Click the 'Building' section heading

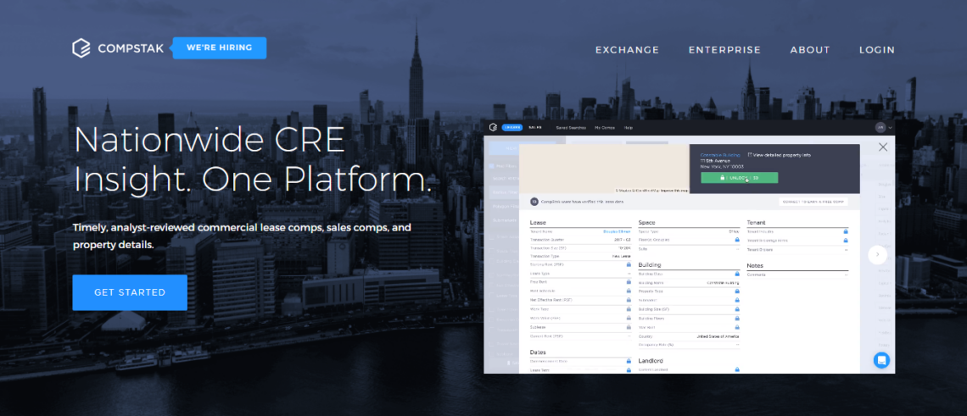pos(650,265)
